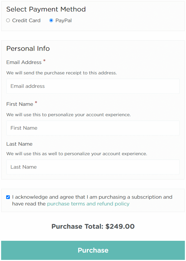Click the 'I acknowledge and agree' statement text
The width and height of the screenshot is (186, 261).
[x=92, y=200]
